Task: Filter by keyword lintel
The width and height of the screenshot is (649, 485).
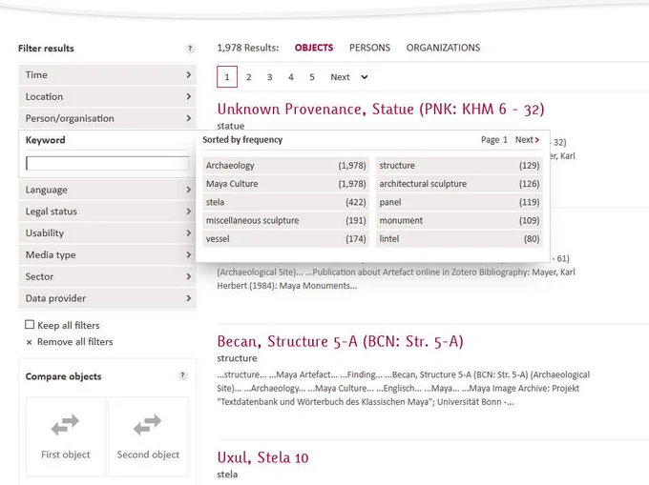Action: tap(459, 239)
